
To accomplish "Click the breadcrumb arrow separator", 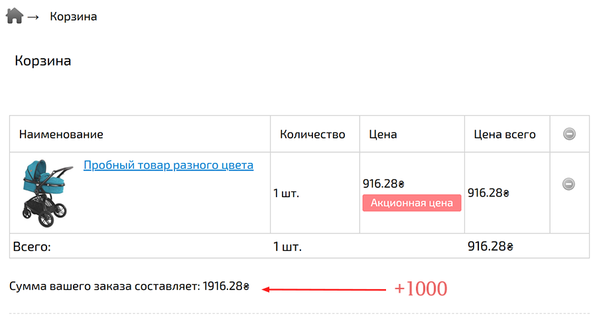I will [33, 17].
